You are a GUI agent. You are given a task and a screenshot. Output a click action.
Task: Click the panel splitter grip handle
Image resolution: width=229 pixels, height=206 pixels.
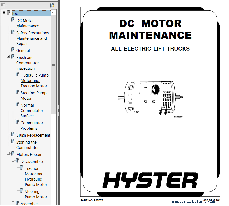click(59, 111)
